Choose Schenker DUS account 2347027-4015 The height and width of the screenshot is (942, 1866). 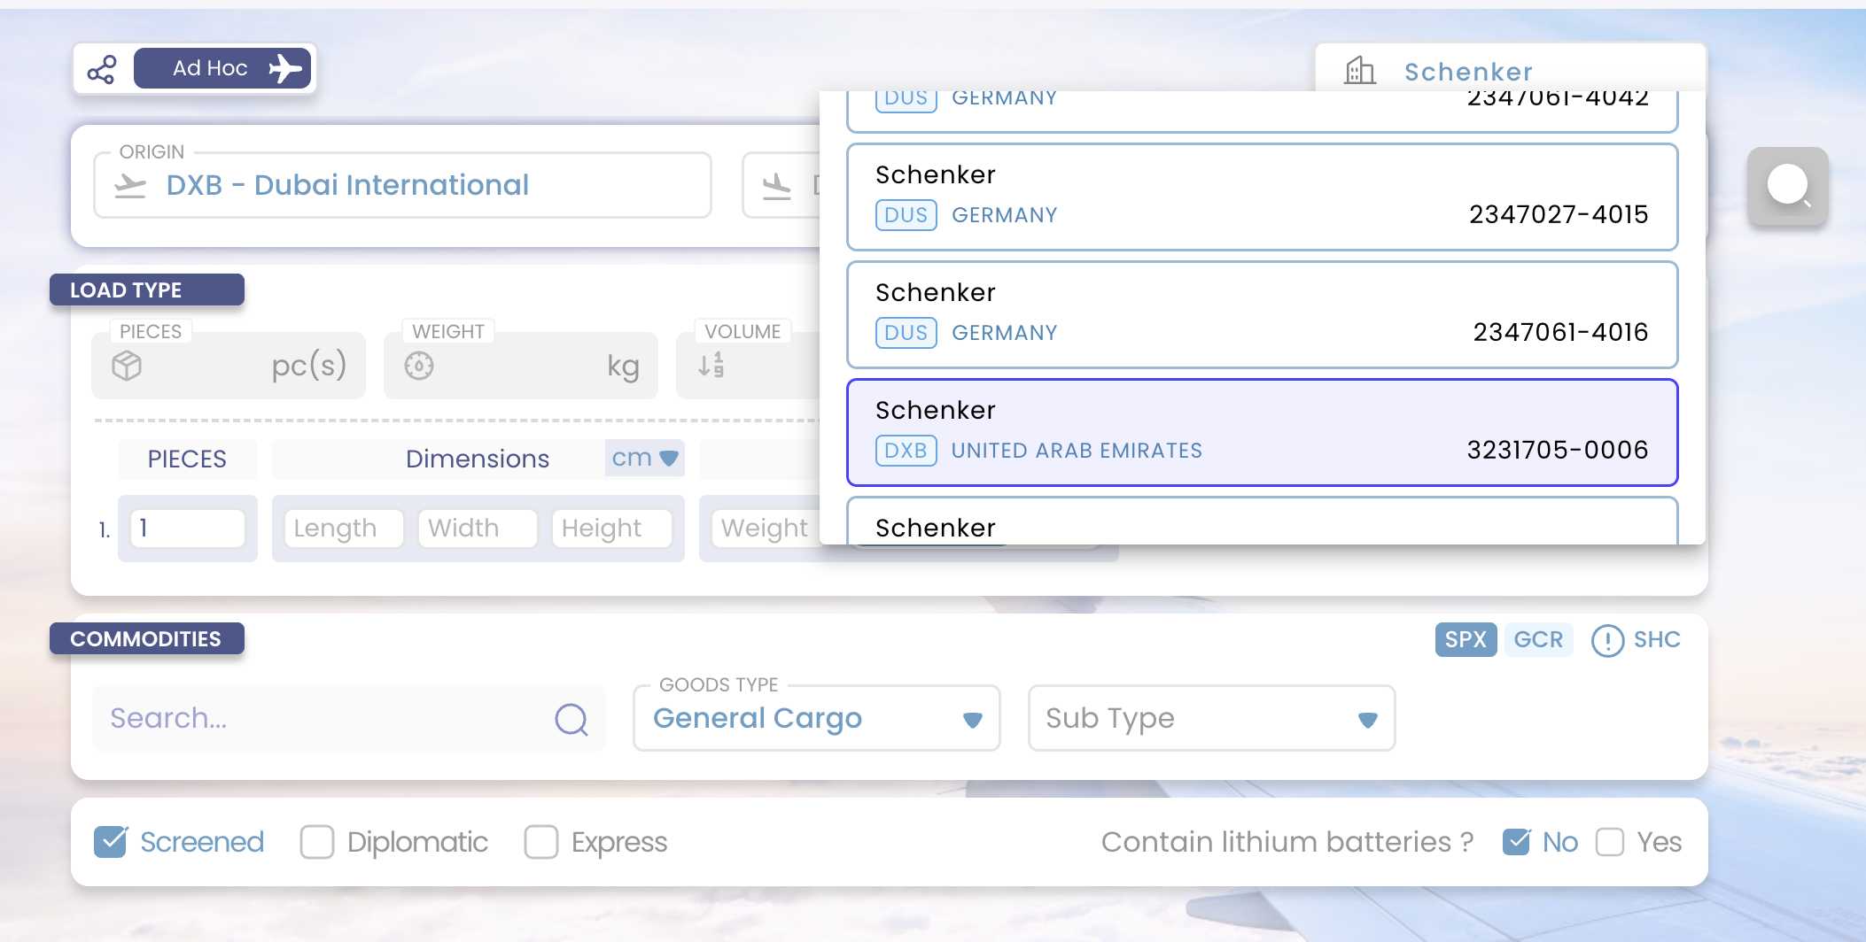[1262, 197]
